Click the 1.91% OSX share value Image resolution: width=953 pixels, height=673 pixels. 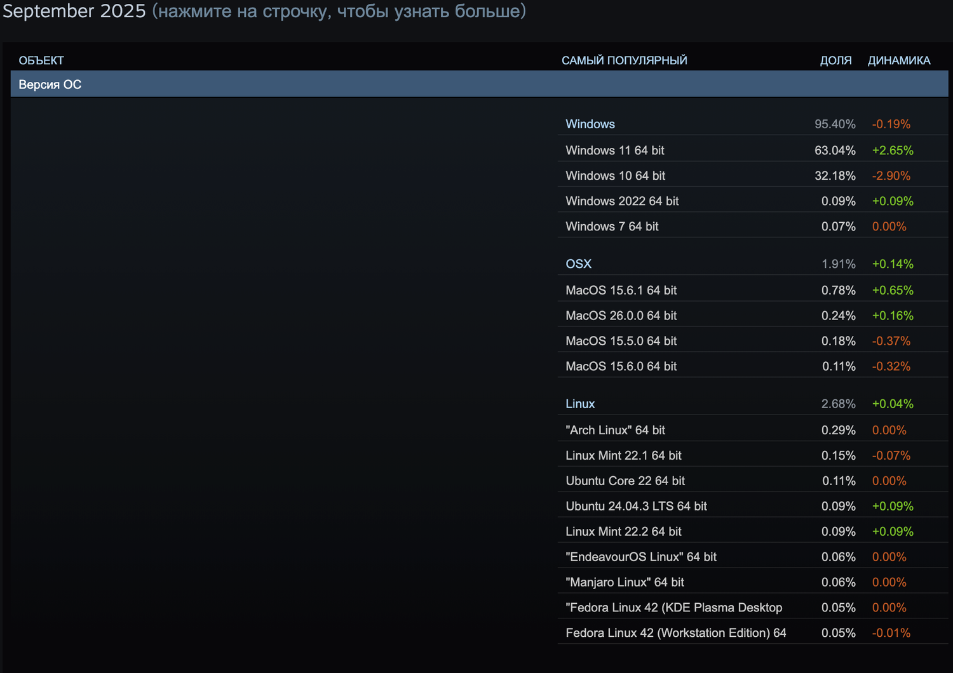(839, 263)
